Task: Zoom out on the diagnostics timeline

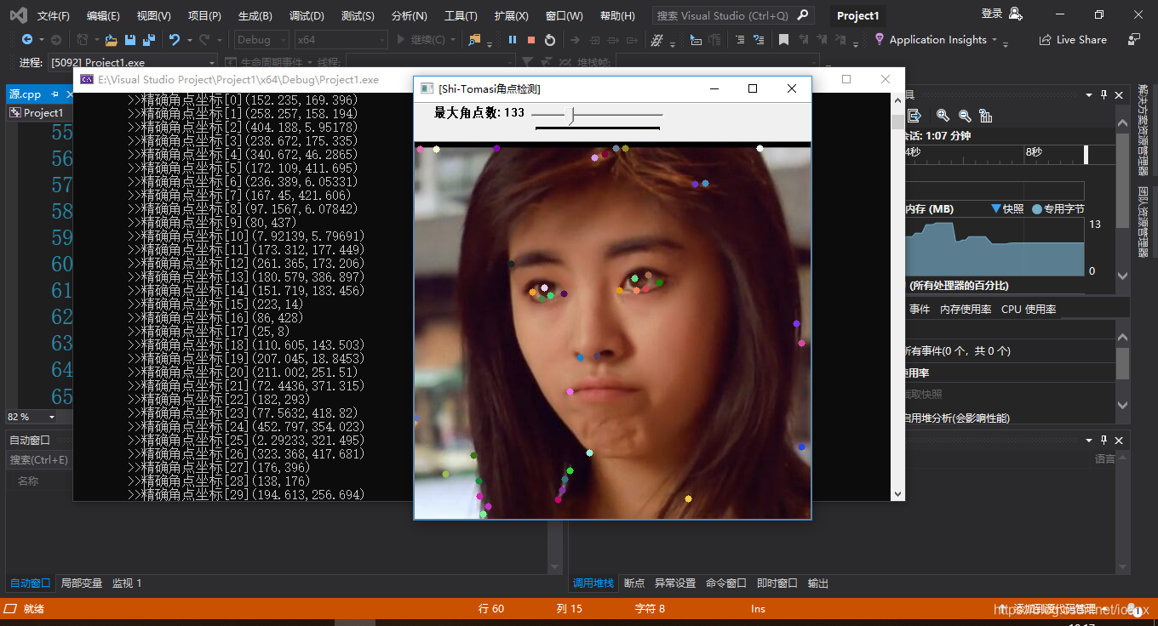Action: click(965, 116)
